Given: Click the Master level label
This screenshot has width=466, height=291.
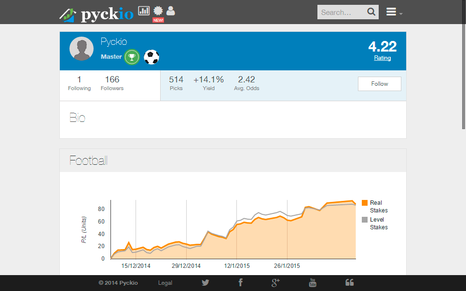Looking at the screenshot, I should tap(111, 57).
